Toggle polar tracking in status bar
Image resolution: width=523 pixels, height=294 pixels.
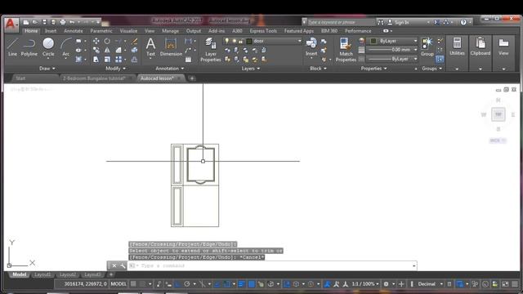tap(187, 283)
